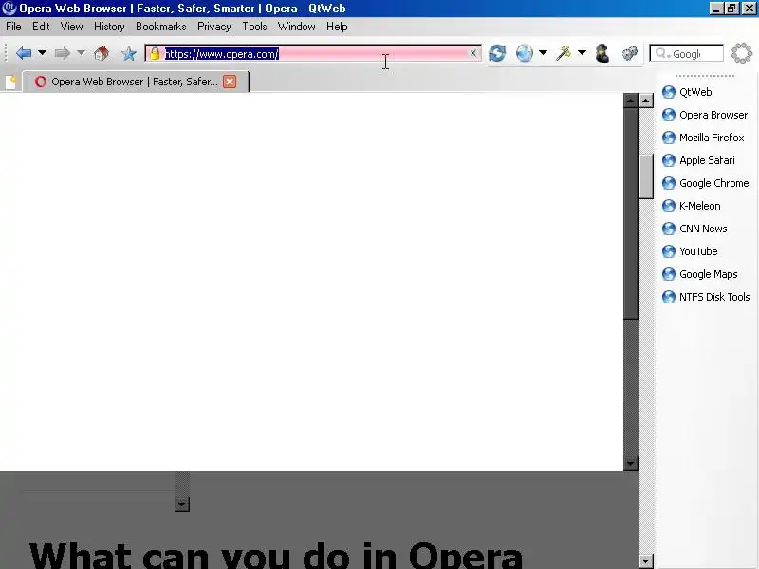Screen dimensions: 759x569
Task: Click the loading spinner gear icon
Action: [742, 53]
